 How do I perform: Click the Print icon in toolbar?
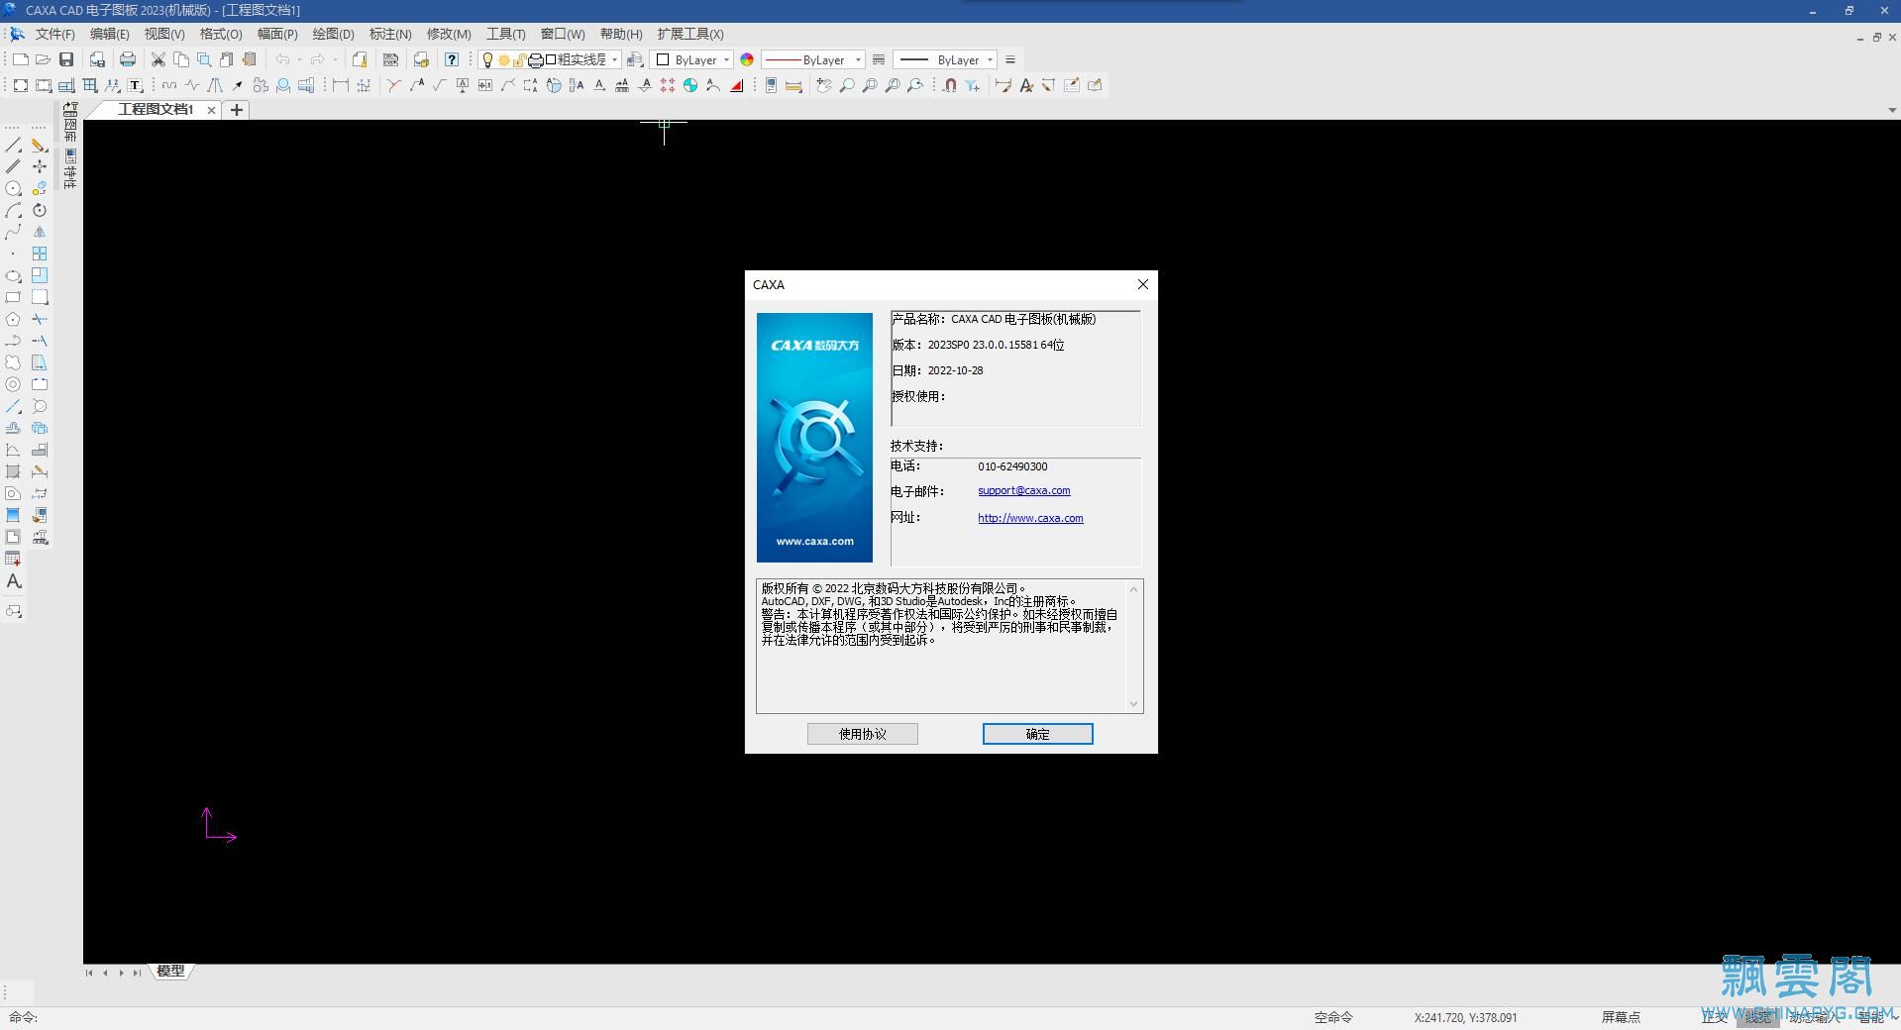pyautogui.click(x=128, y=59)
